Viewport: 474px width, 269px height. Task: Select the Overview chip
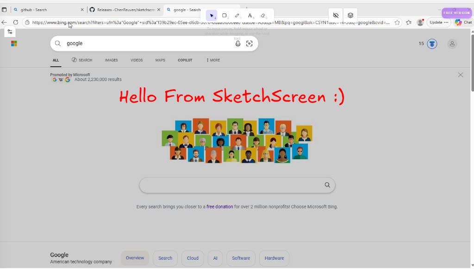(135, 258)
